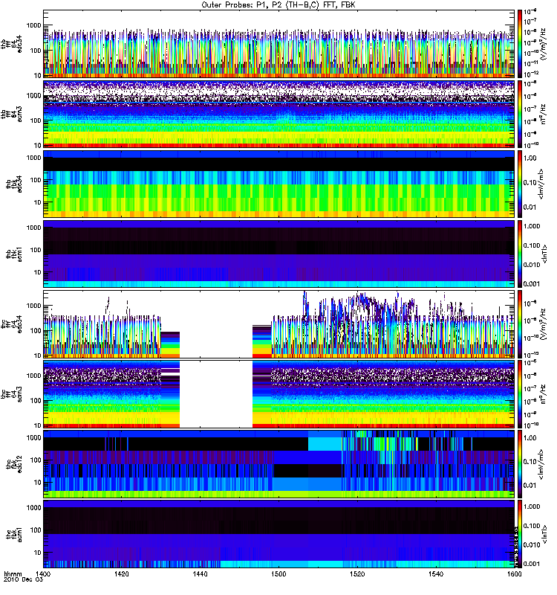
Task: Click the 'thb fbk edc34' y-axis title
Action: pos(14,184)
